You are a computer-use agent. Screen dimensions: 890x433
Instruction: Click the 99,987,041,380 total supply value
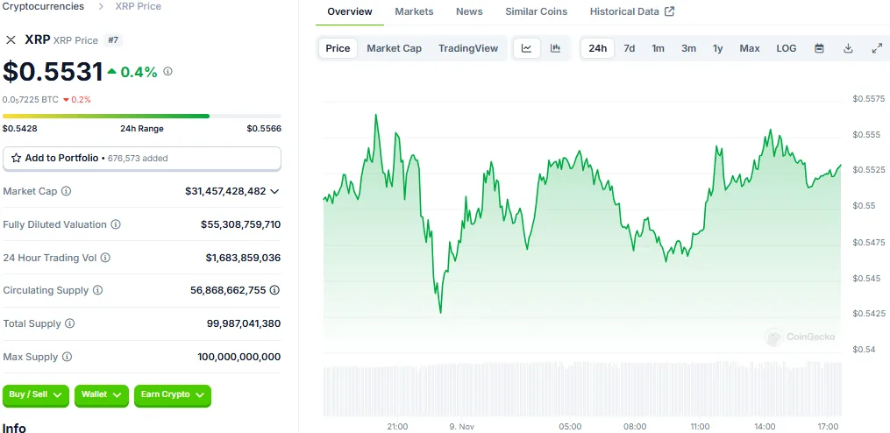click(244, 323)
